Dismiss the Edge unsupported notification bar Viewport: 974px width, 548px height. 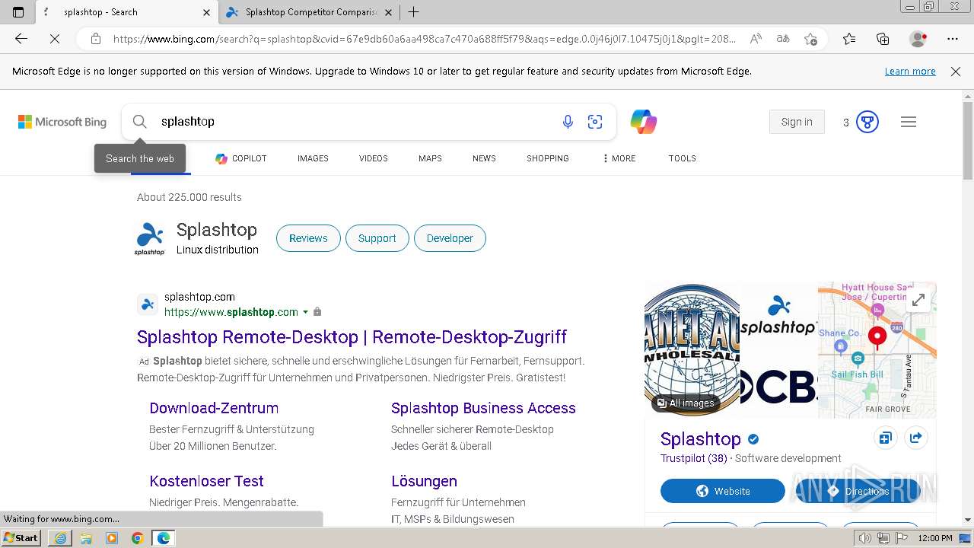click(956, 72)
